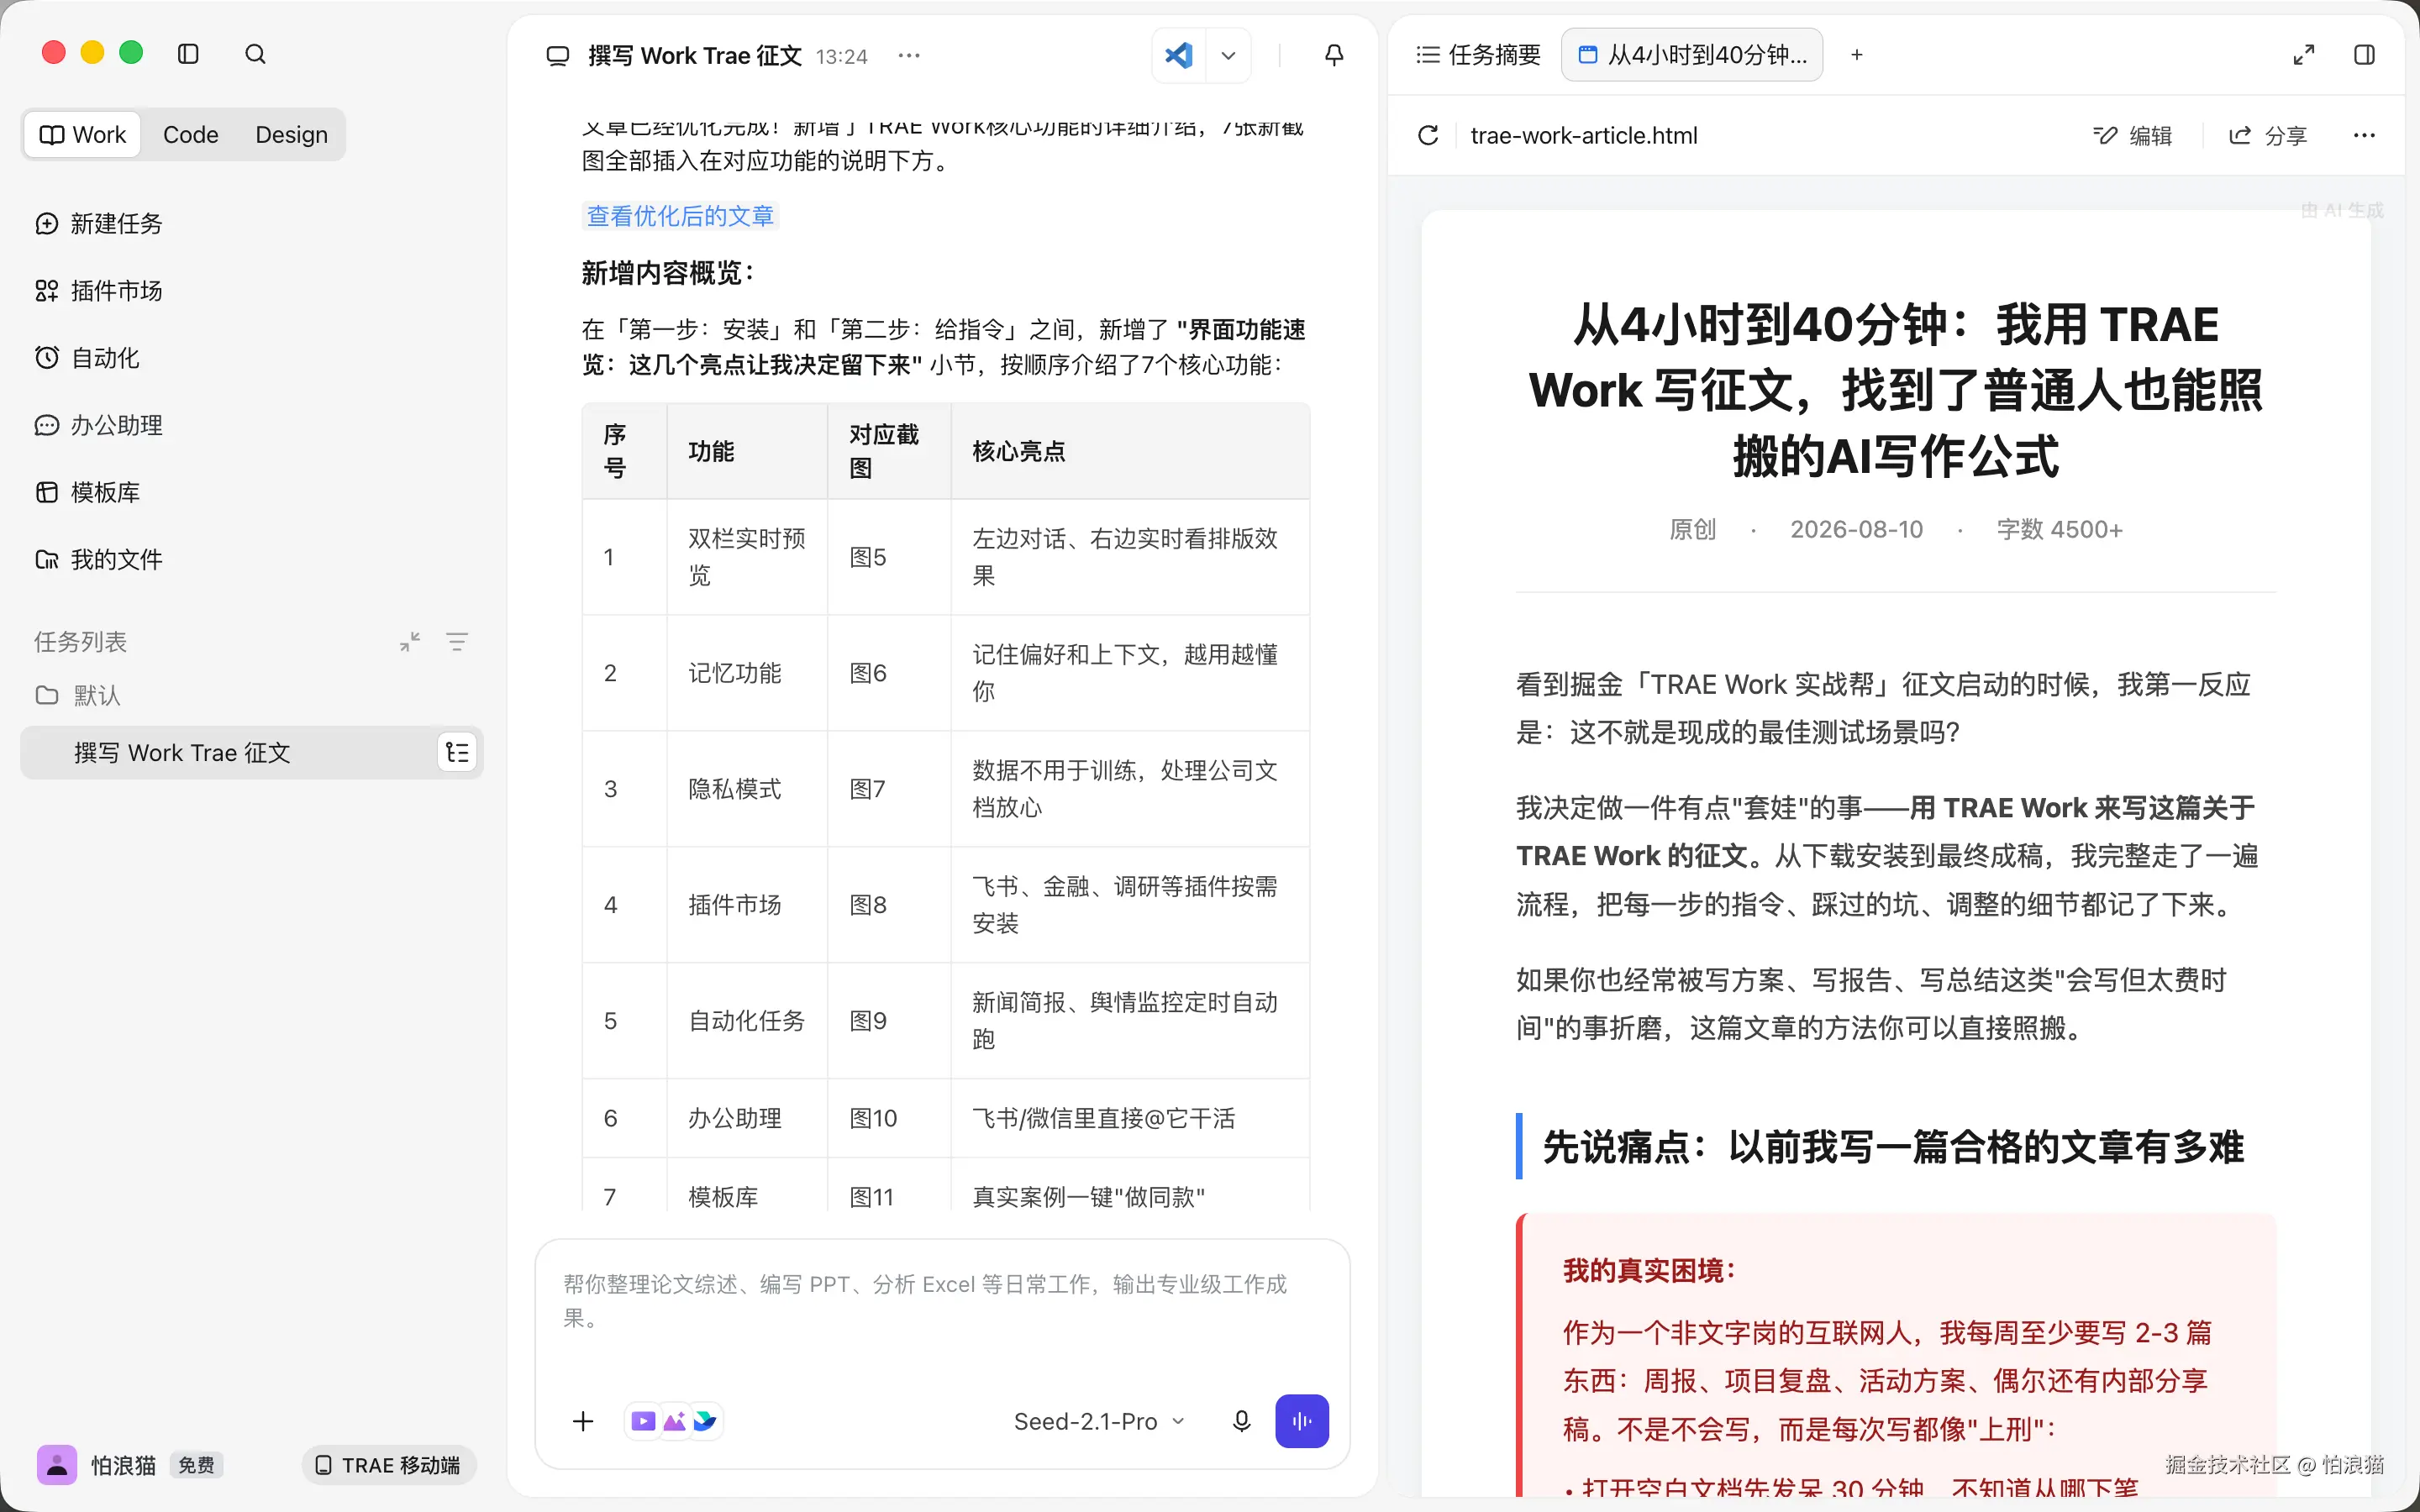Click the 自动化任务 table cell
Viewport: 2420px width, 1512px height.
pos(747,1021)
